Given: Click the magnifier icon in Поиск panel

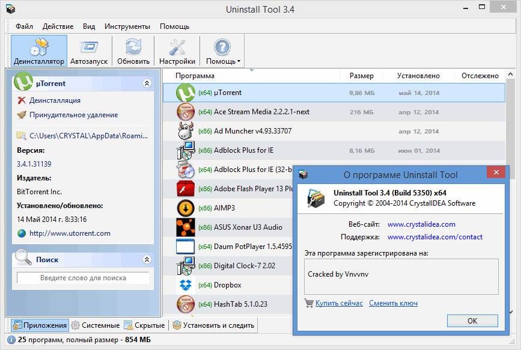Looking at the screenshot, I should point(23,257).
